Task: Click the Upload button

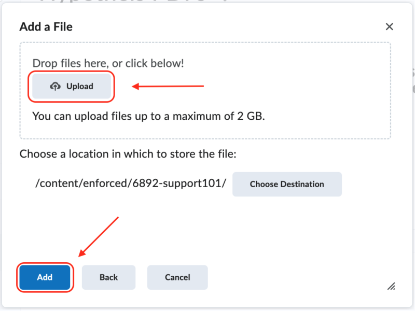Action: [x=71, y=86]
